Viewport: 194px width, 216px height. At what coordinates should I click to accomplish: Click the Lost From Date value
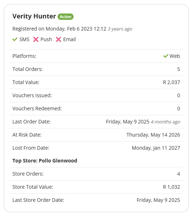coord(156,148)
